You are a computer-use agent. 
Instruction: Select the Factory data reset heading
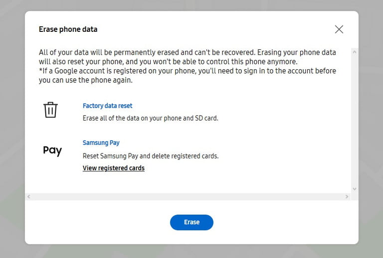[x=107, y=106]
